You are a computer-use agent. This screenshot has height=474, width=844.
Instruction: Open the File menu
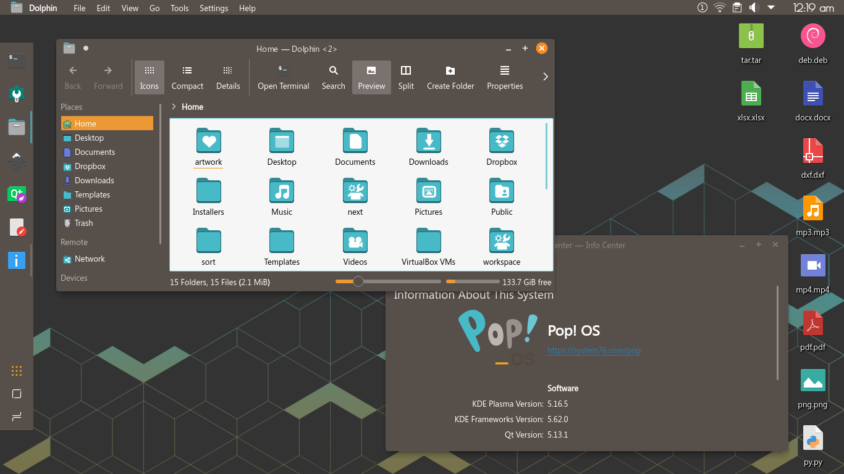point(80,8)
